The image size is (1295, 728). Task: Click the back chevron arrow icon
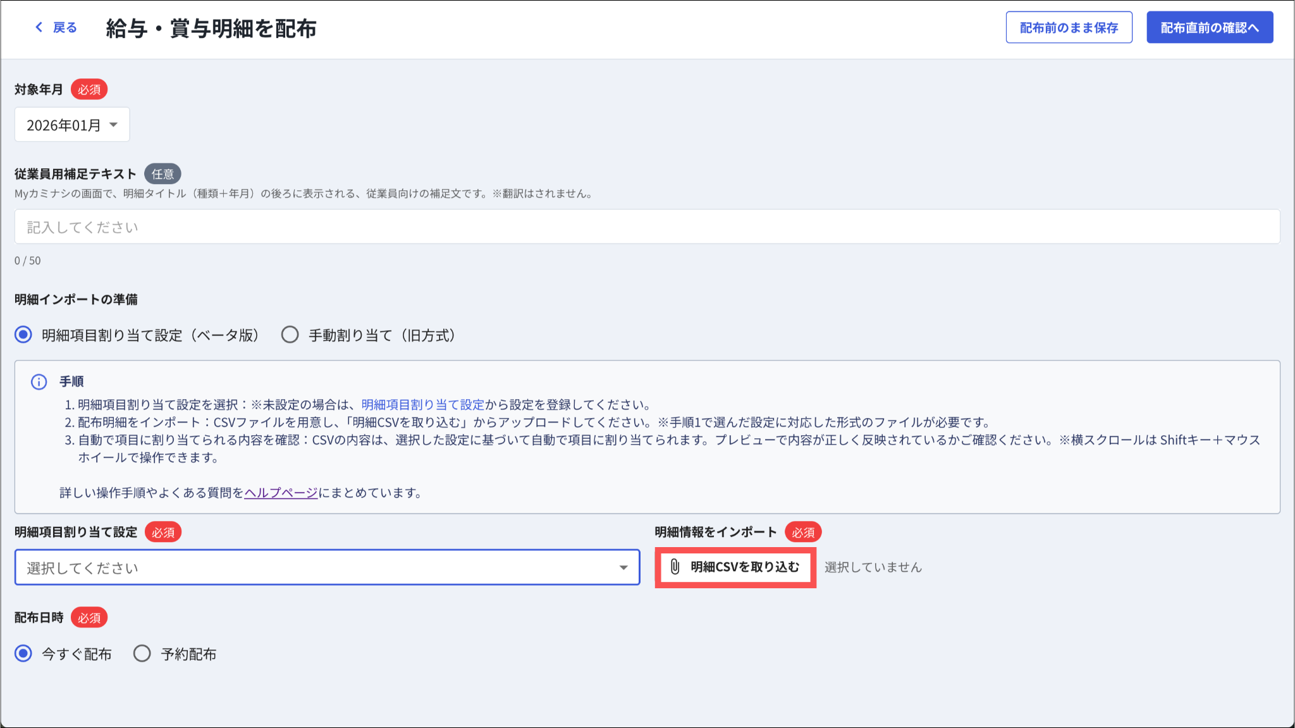[39, 27]
